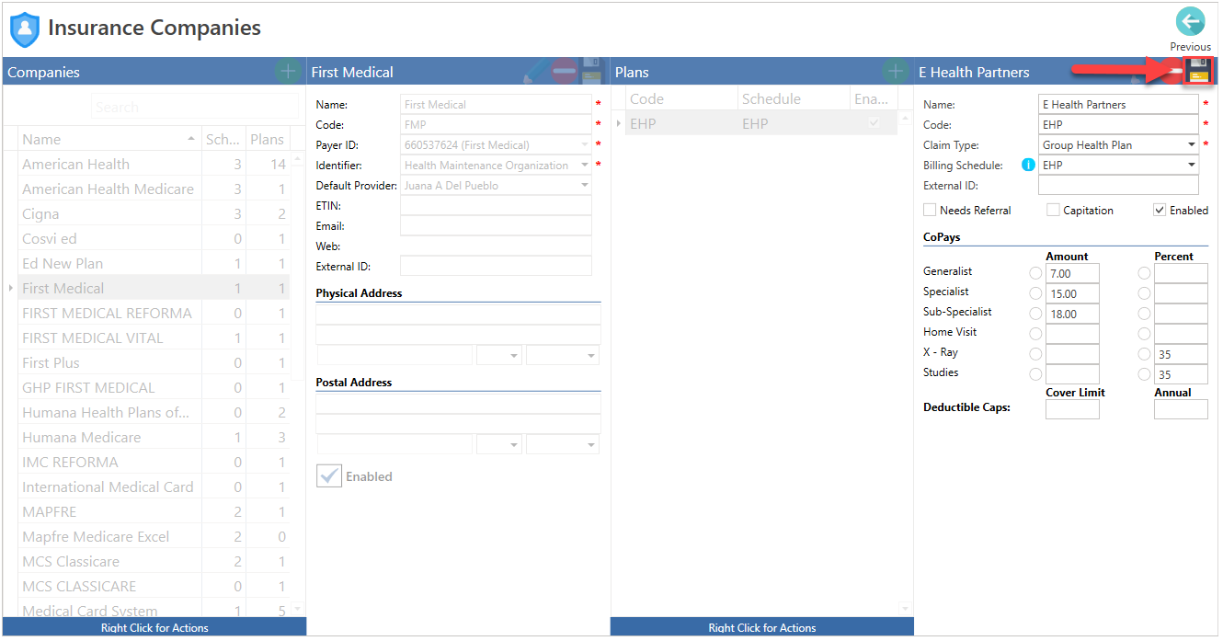Image resolution: width=1223 pixels, height=641 pixels.
Task: Click the company ETIN field
Action: point(497,206)
